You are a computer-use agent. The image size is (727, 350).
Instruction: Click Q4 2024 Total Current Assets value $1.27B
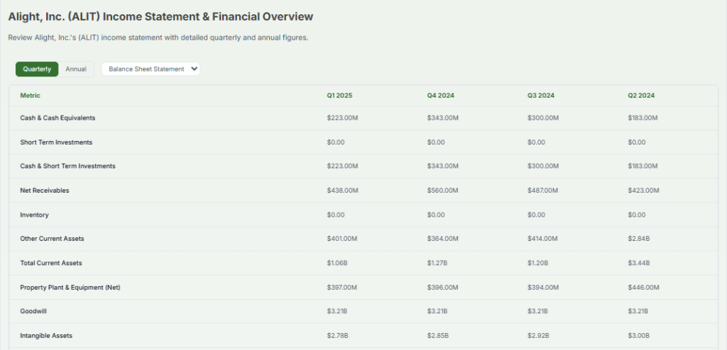437,262
